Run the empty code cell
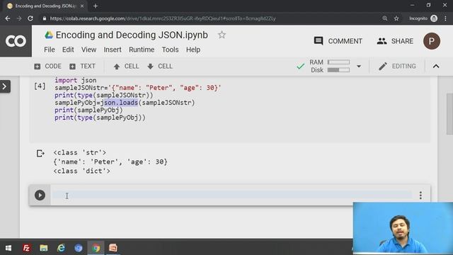The image size is (453, 255). click(x=40, y=195)
